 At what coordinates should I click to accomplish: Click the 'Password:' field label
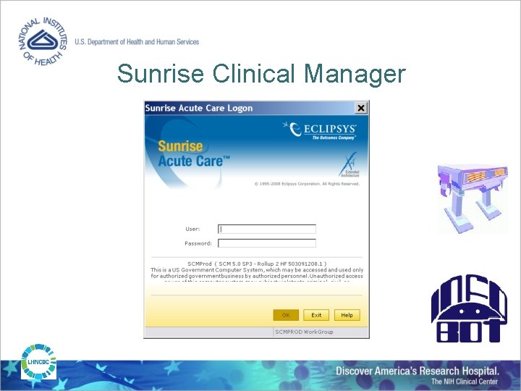pyautogui.click(x=198, y=243)
